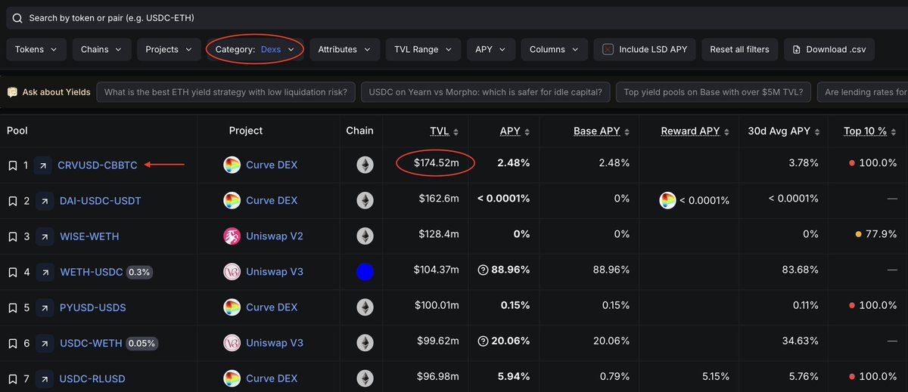Bookmark the CRVUSD-CBBTC pool row
Screen dimensions: 908x392
(12, 165)
